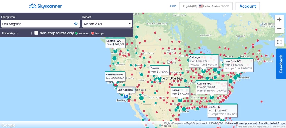
Task: Enable Non-stop routes only checkbox
Action: click(36, 33)
